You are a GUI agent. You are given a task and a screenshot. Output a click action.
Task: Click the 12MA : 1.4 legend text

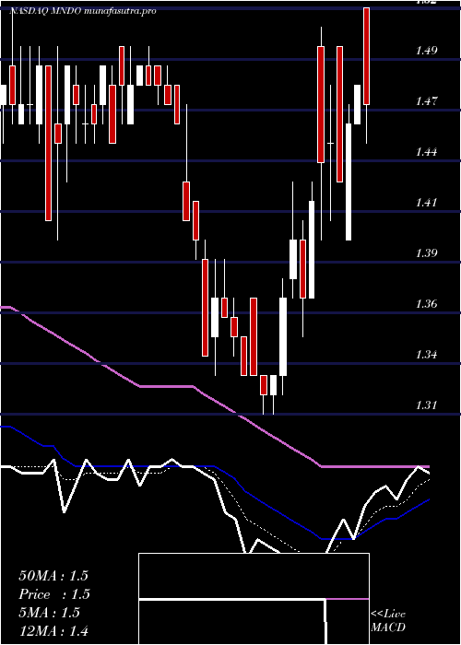[x=53, y=631]
